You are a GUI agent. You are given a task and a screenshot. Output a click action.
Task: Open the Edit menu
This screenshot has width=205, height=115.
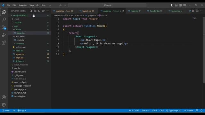14,5
